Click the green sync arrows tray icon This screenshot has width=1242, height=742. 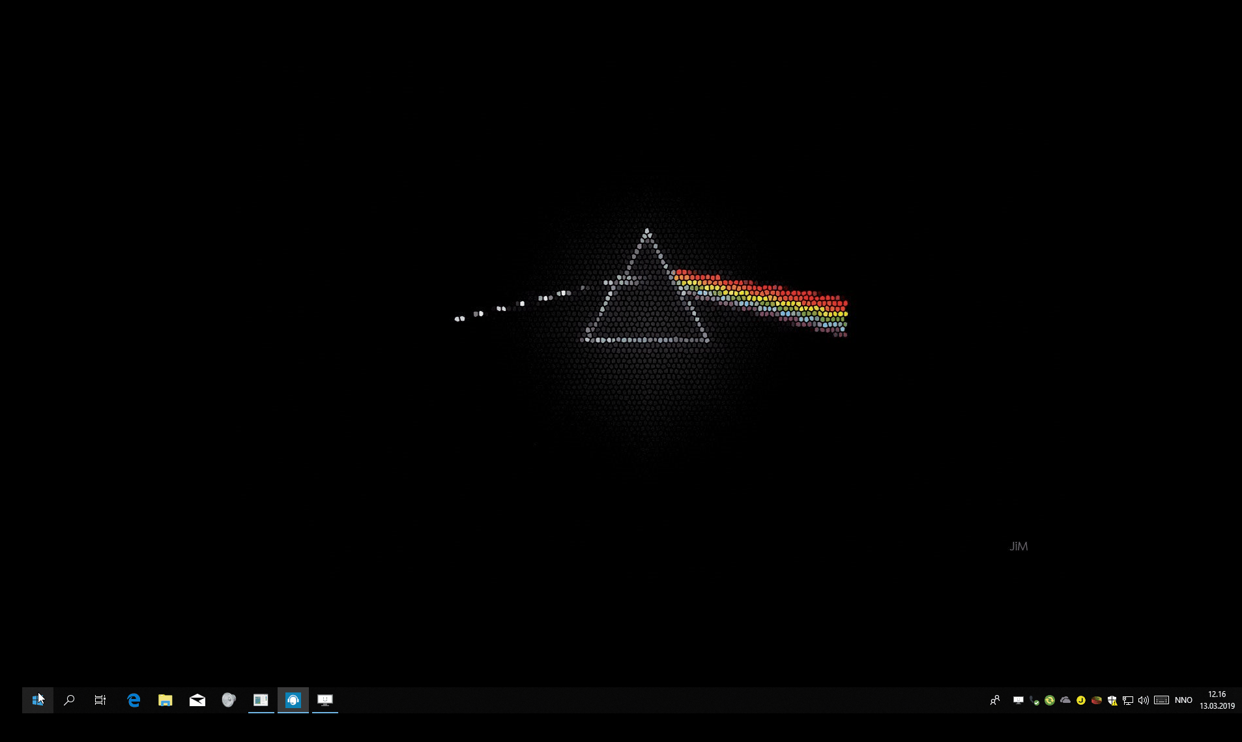pyautogui.click(x=1050, y=700)
